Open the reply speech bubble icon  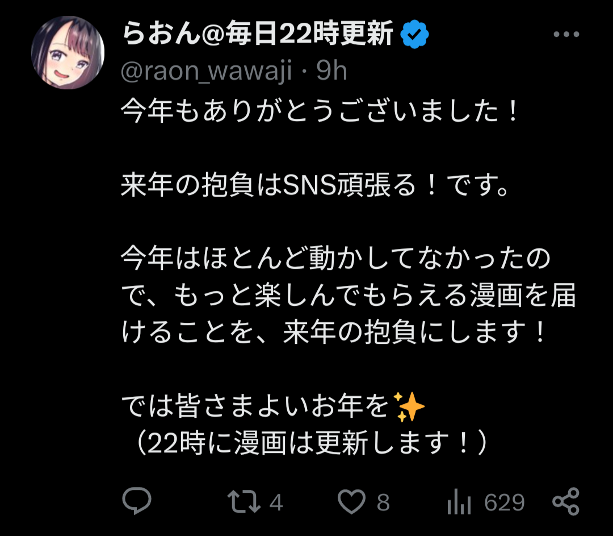pos(136,501)
